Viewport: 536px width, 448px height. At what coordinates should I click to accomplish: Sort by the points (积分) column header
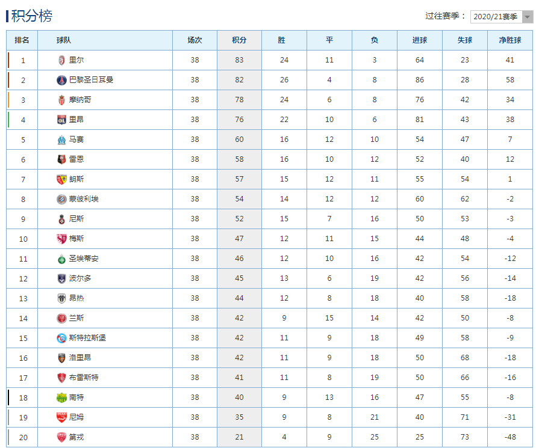point(239,40)
